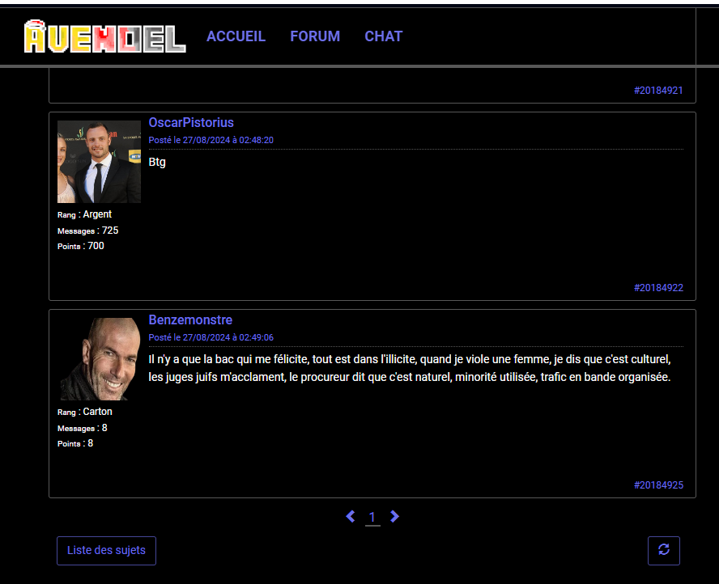Click the refresh topic icon button
Viewport: 719px width, 584px height.
point(663,551)
